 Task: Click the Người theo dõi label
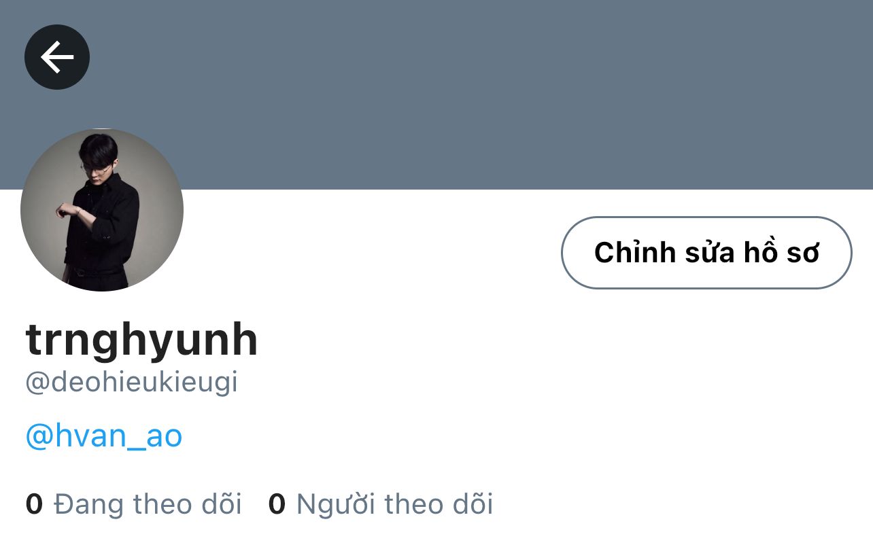395,504
